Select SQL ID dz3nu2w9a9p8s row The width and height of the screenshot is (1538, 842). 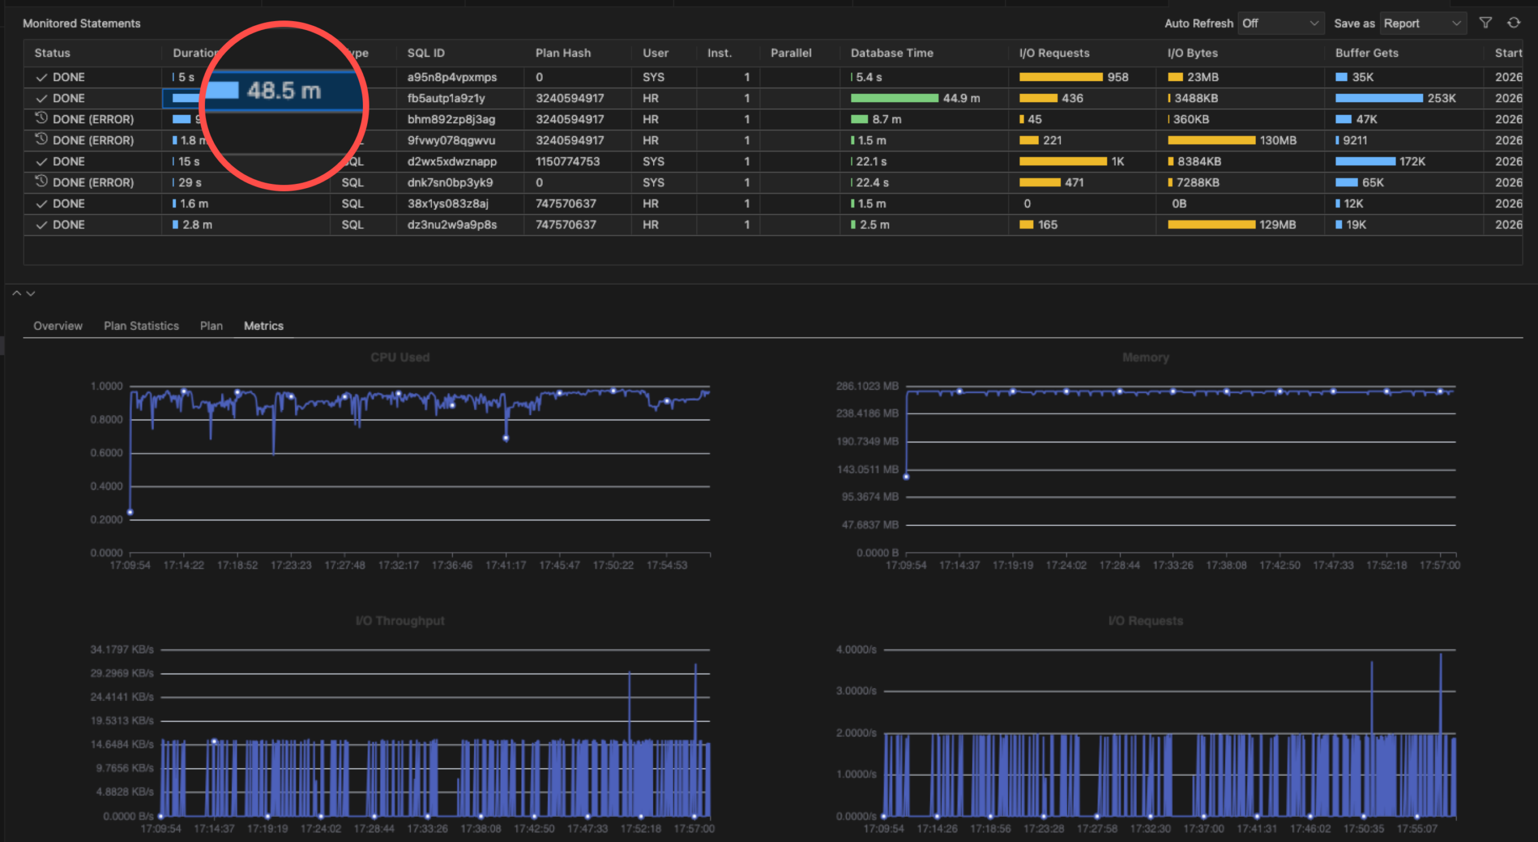pyautogui.click(x=452, y=225)
